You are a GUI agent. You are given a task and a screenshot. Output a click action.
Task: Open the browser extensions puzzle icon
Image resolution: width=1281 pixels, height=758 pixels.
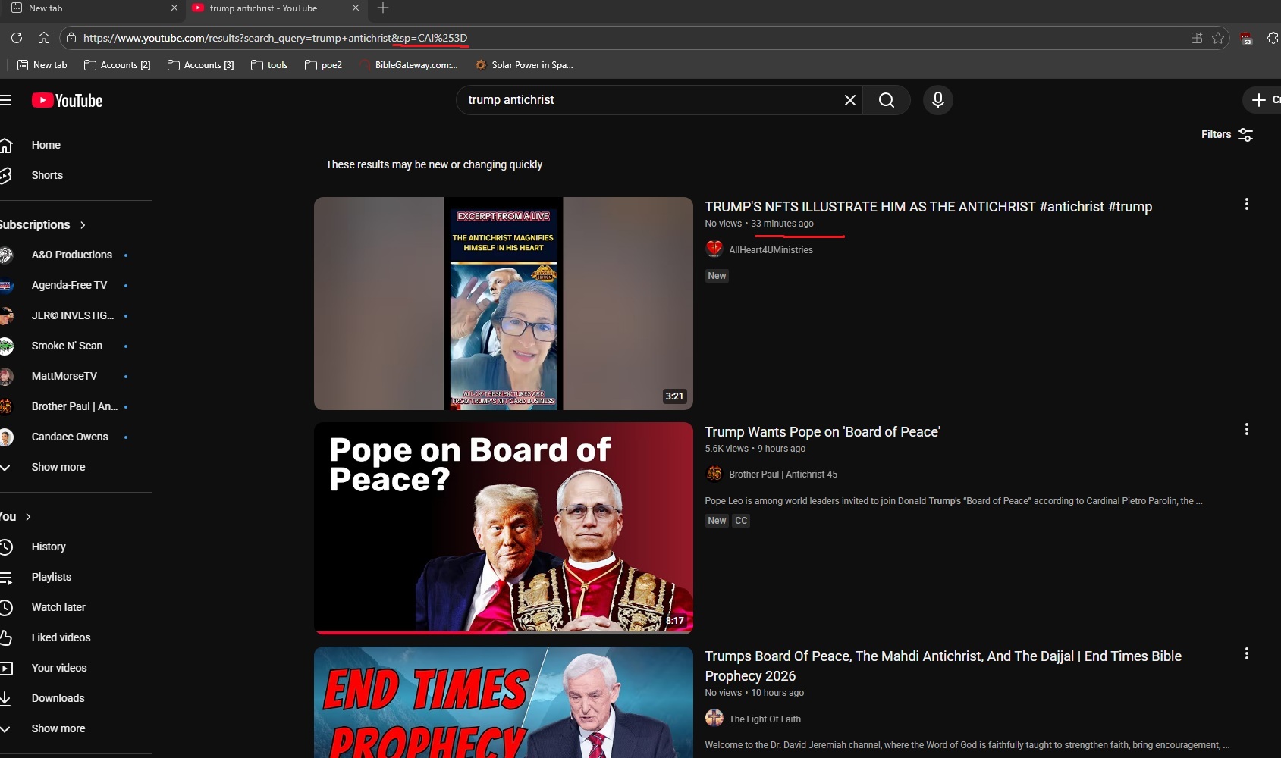pyautogui.click(x=1273, y=38)
